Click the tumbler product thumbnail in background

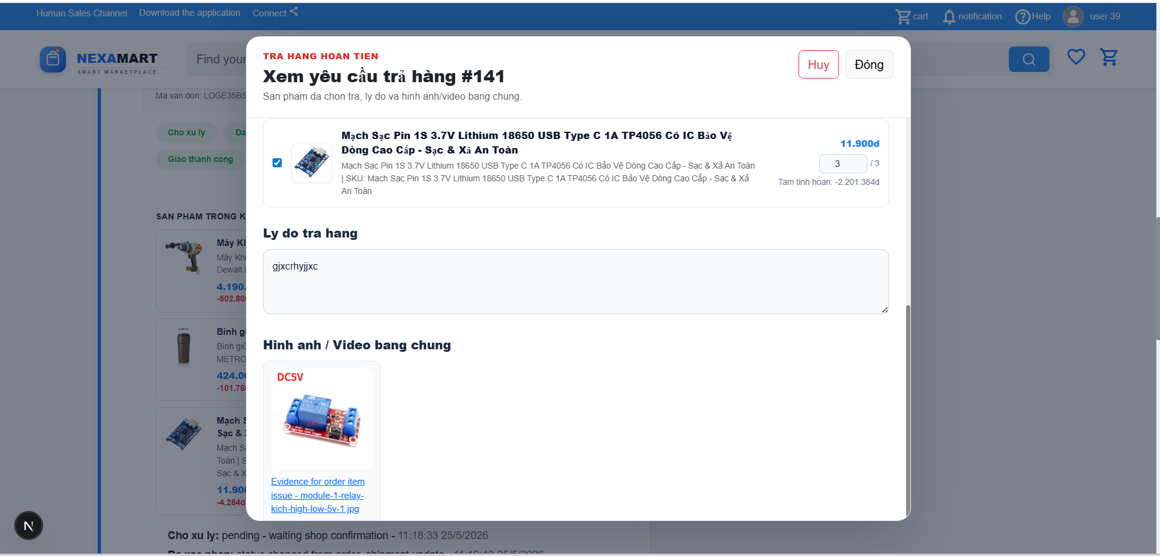click(184, 346)
